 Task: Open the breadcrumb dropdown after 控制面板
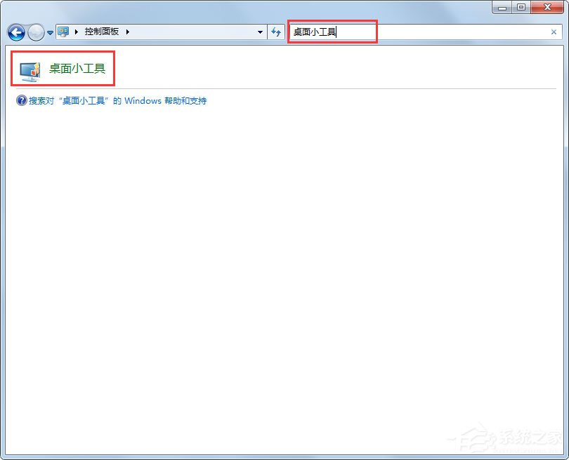pos(128,32)
